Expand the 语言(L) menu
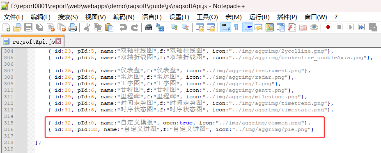This screenshot has width=381, height=153. 151,17
